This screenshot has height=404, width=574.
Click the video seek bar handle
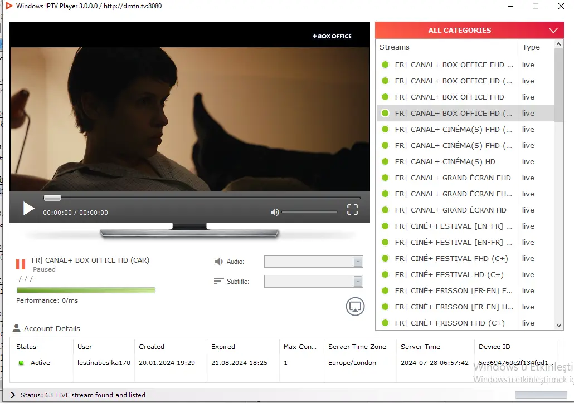[52, 198]
